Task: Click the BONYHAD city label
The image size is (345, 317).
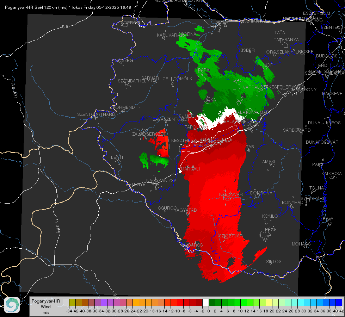Action: [292, 203]
